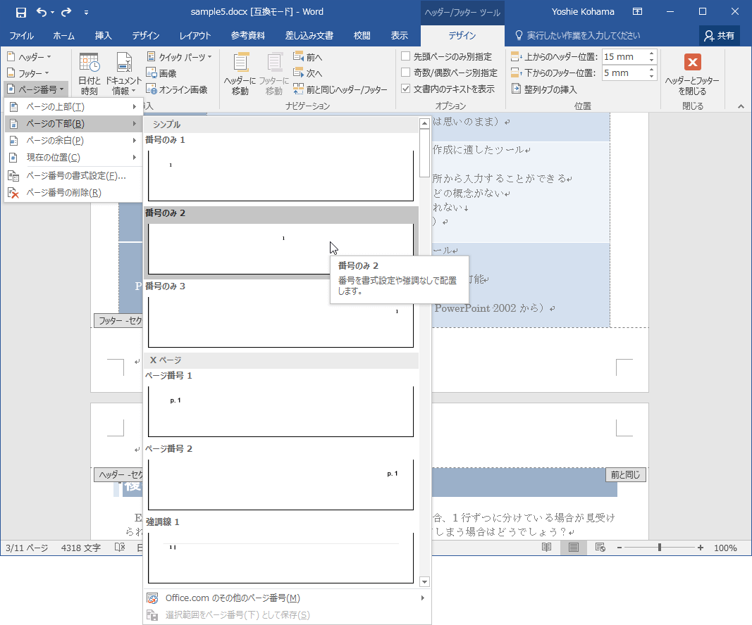Click the ドキュメント情報 icon

coord(124,74)
